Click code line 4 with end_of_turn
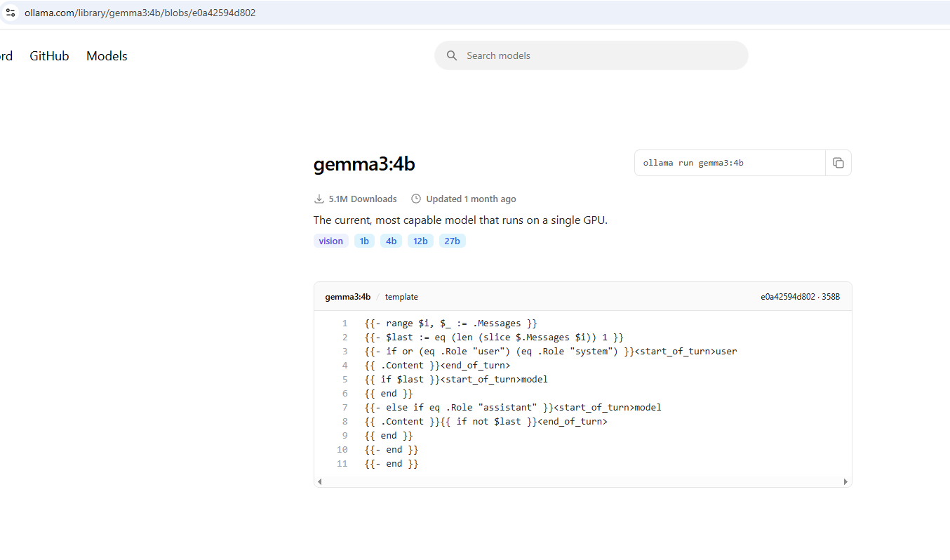Viewport: 950px width, 560px height. point(437,366)
